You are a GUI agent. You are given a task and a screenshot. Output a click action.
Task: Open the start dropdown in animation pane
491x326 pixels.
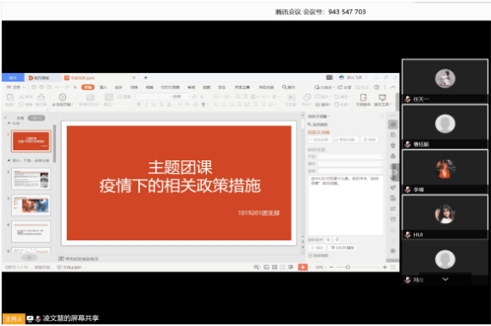pos(350,156)
